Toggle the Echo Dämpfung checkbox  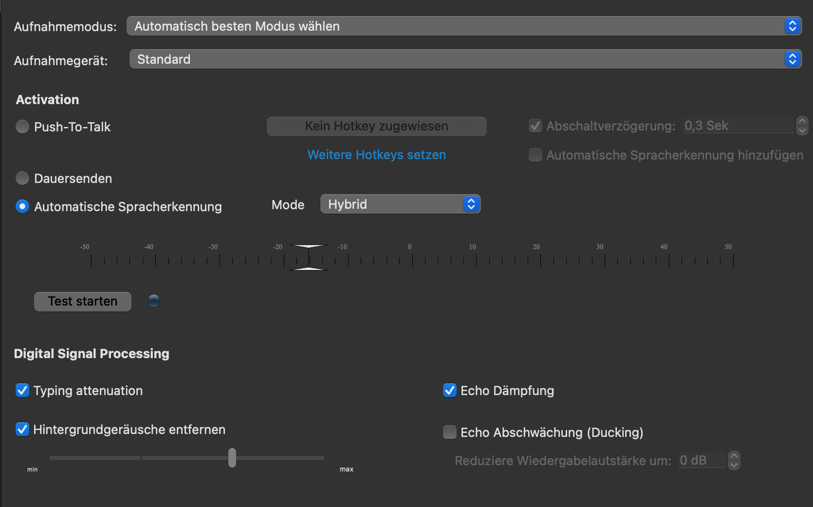450,390
